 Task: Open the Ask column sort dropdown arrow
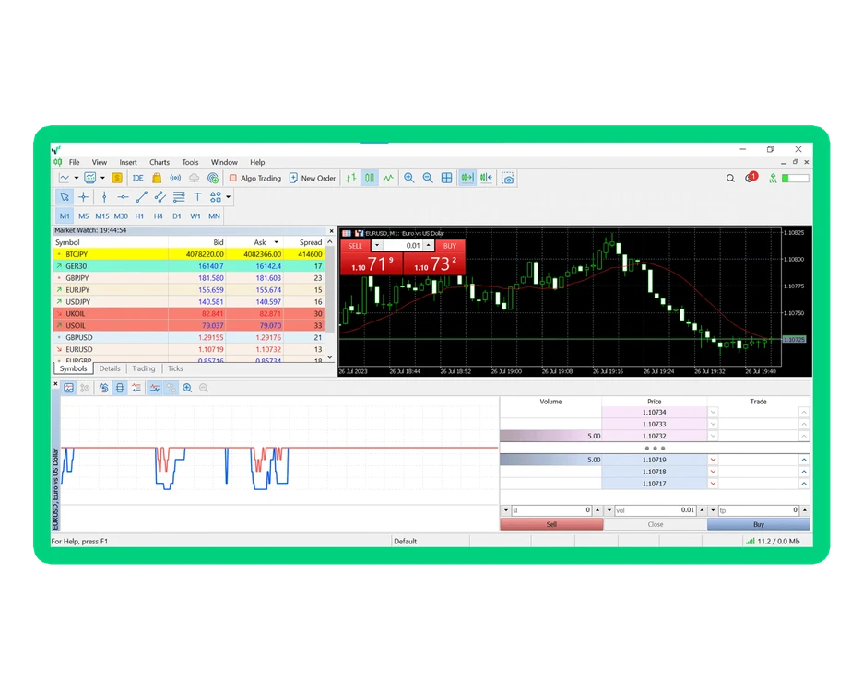click(276, 242)
